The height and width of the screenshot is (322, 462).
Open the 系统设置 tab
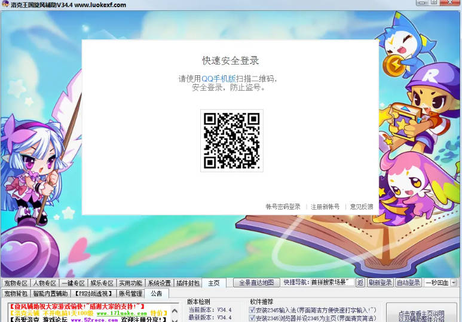pyautogui.click(x=160, y=283)
